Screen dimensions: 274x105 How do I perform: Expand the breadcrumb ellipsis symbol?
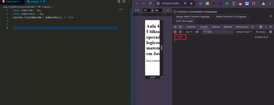click(x=54, y=7)
